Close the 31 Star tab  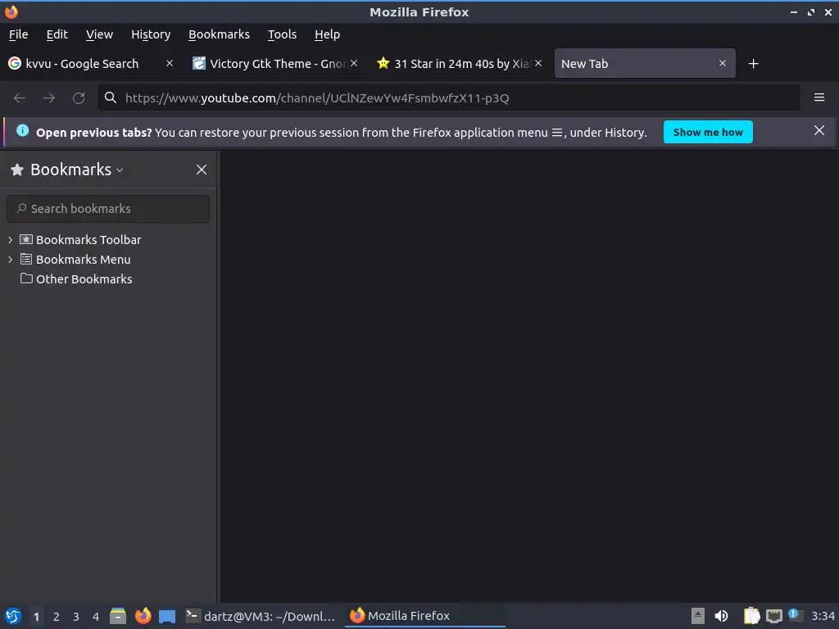coord(538,63)
